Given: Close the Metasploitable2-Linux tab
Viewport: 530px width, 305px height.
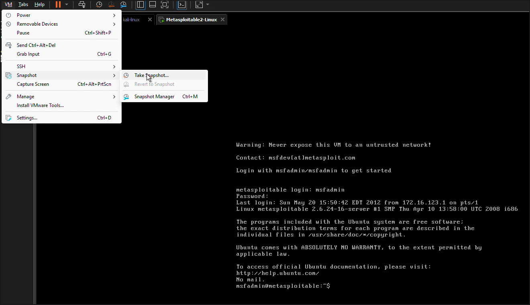Looking at the screenshot, I should 222,20.
